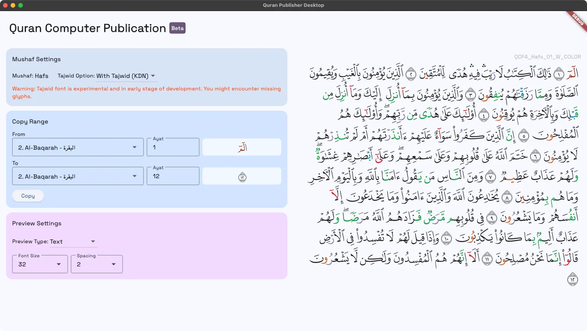Image resolution: width=587 pixels, height=331 pixels.
Task: Click the Quran Computer Publication heading
Action: coord(87,28)
